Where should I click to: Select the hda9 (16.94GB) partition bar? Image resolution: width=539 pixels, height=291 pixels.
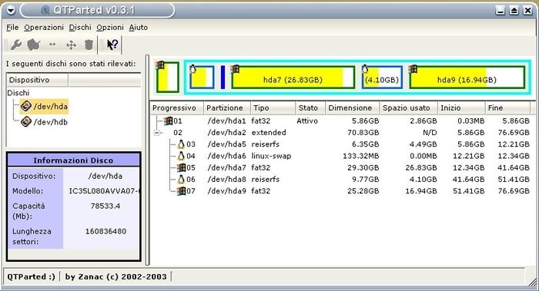[467, 78]
